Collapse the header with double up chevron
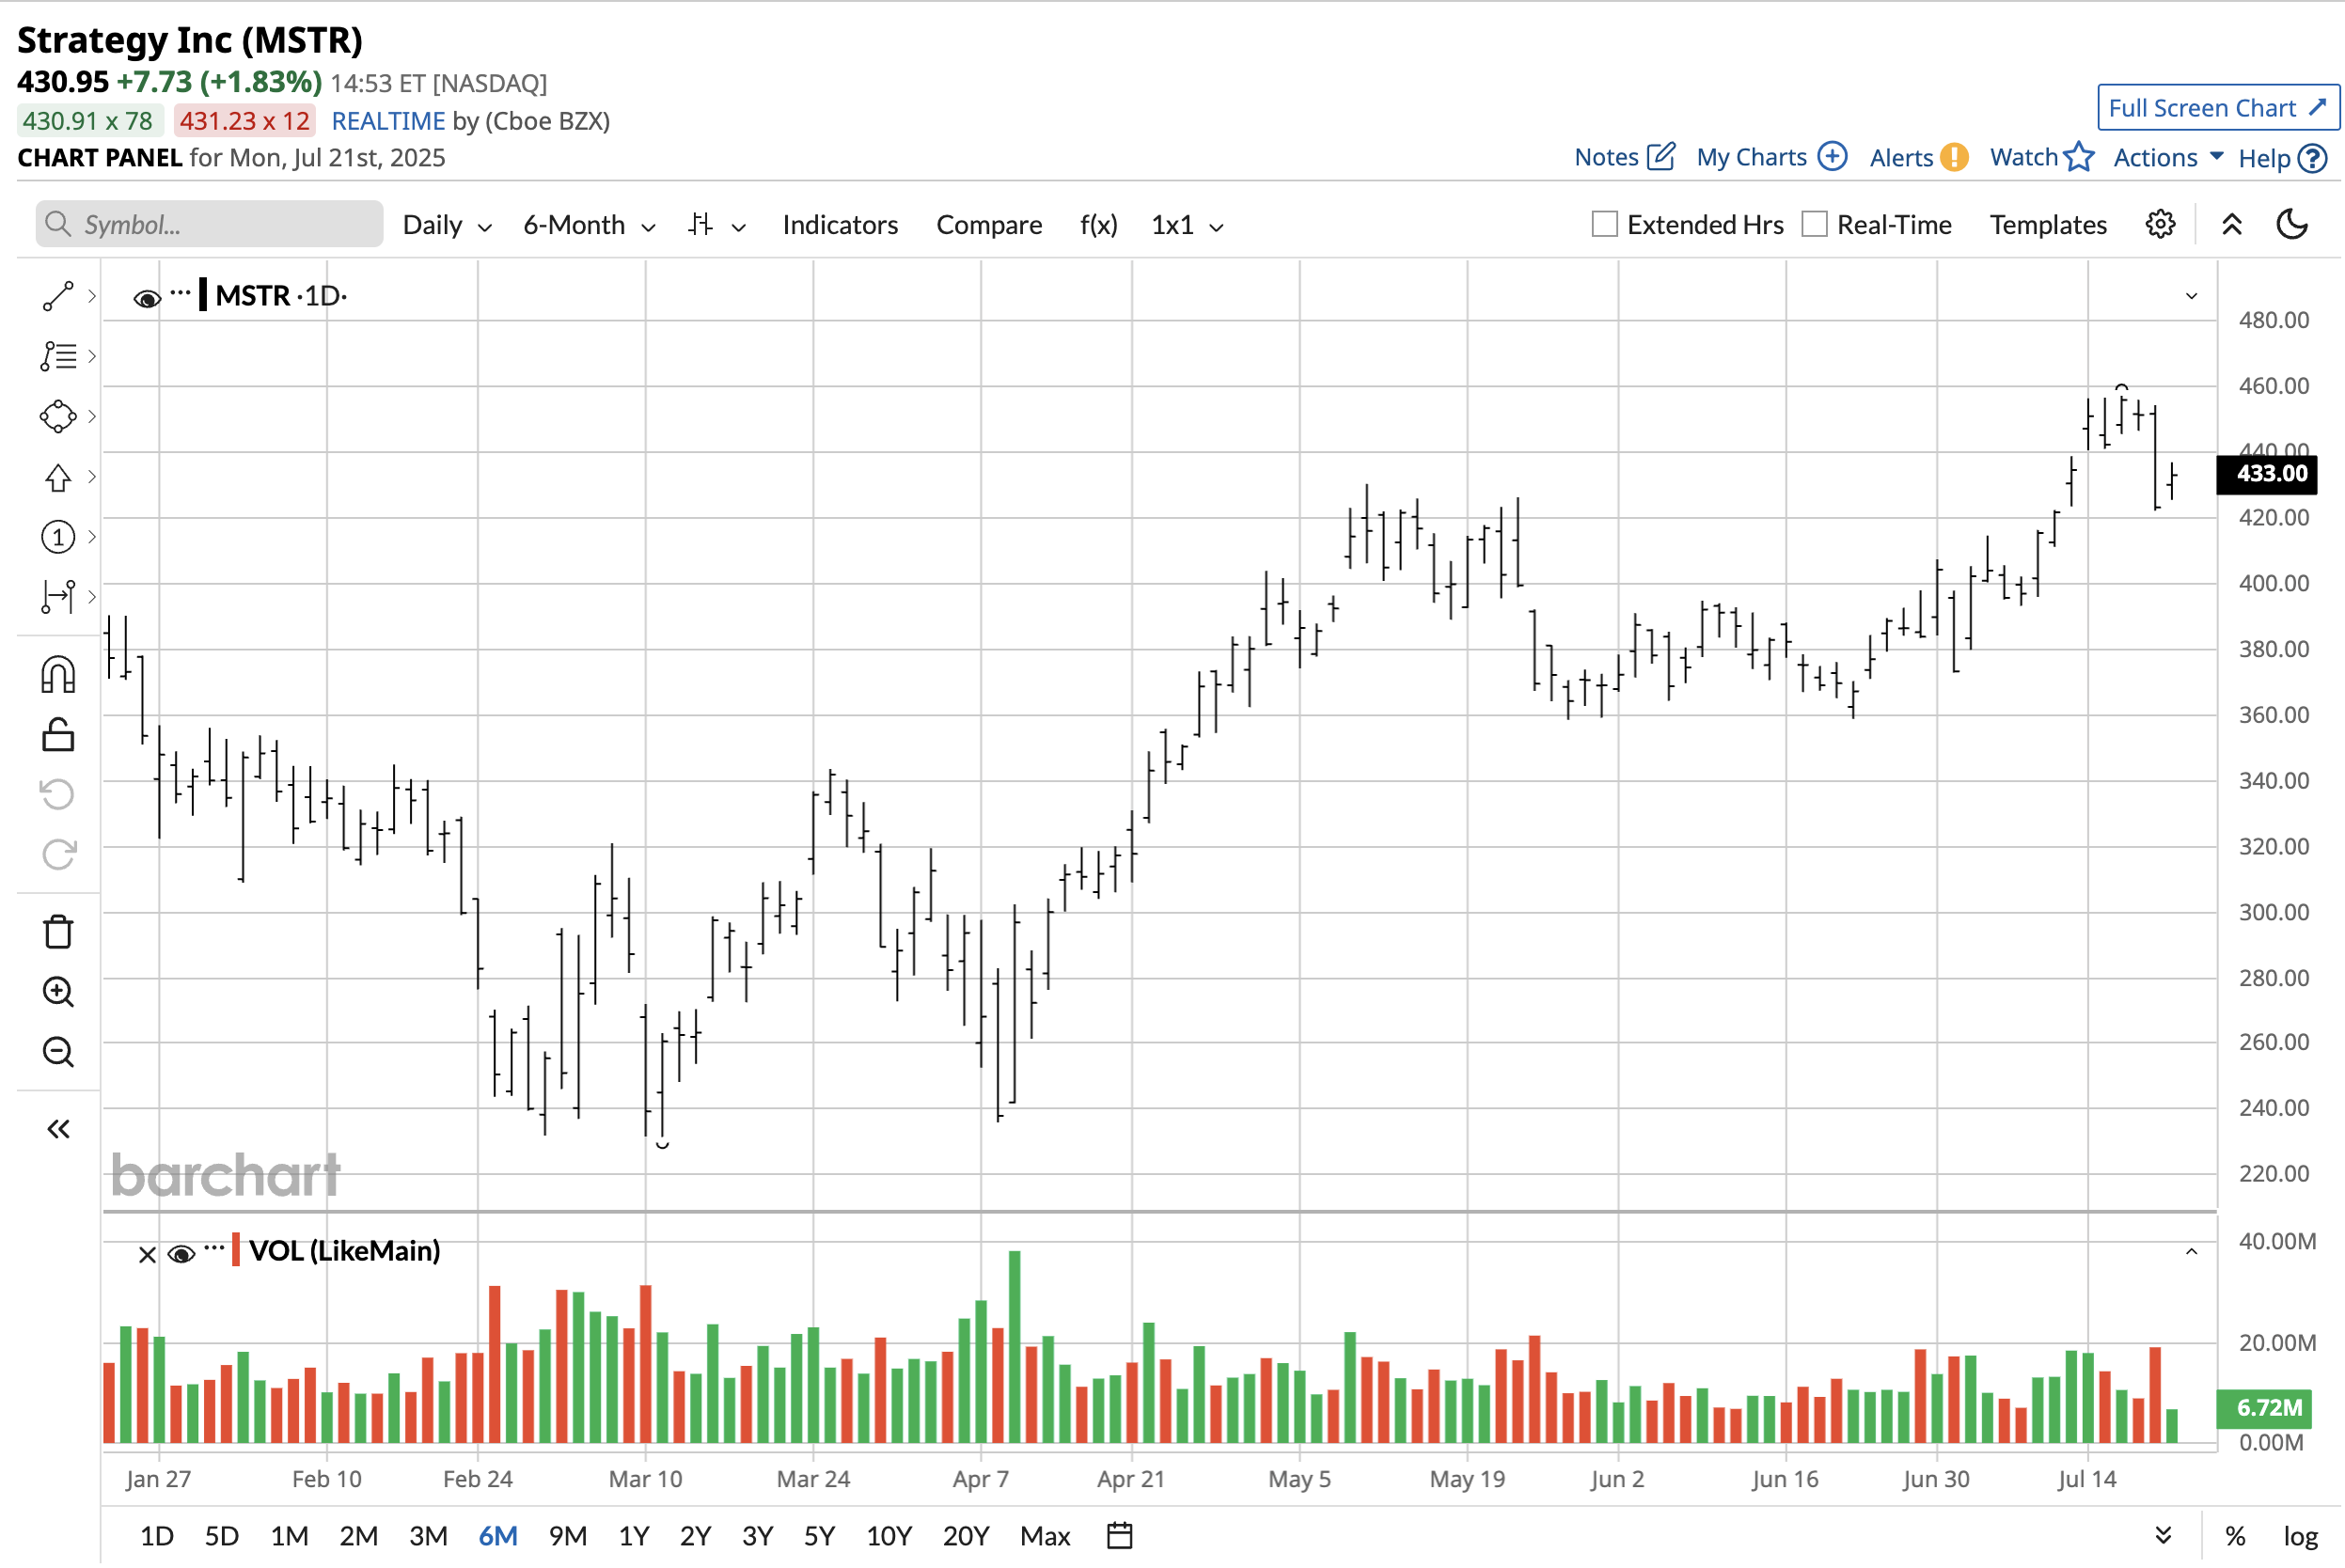2345x1568 pixels. 2231,224
